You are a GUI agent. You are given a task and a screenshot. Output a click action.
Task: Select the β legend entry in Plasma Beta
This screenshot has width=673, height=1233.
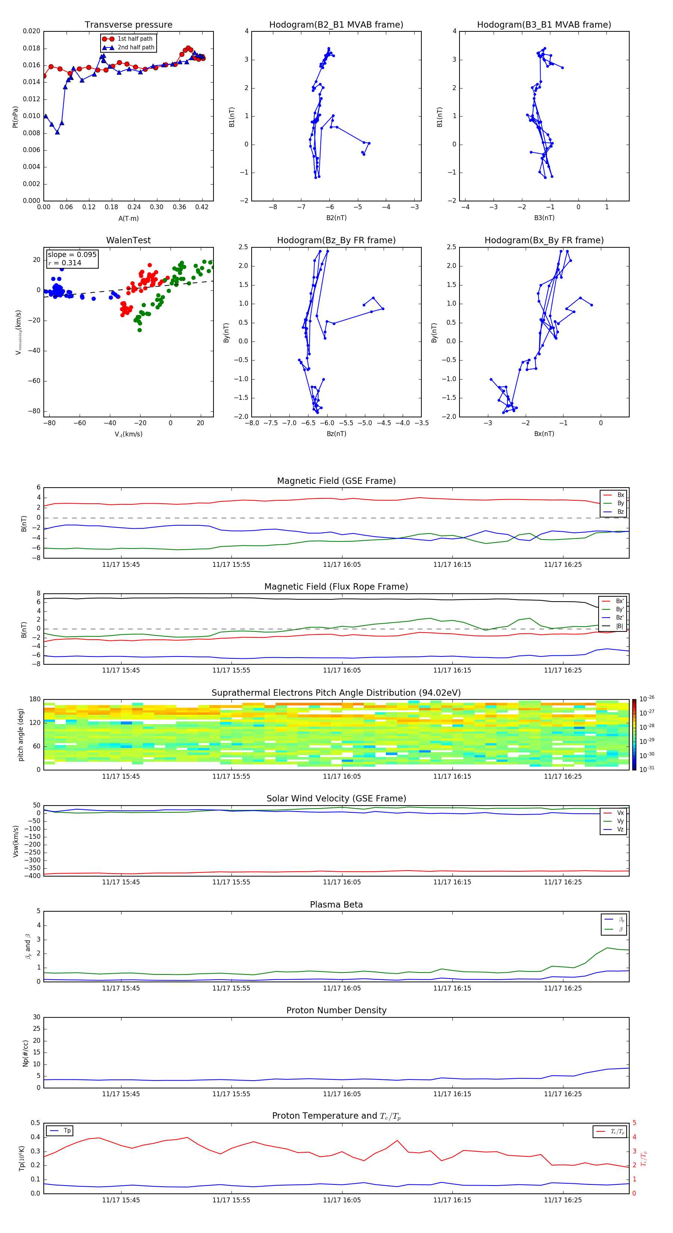[615, 929]
